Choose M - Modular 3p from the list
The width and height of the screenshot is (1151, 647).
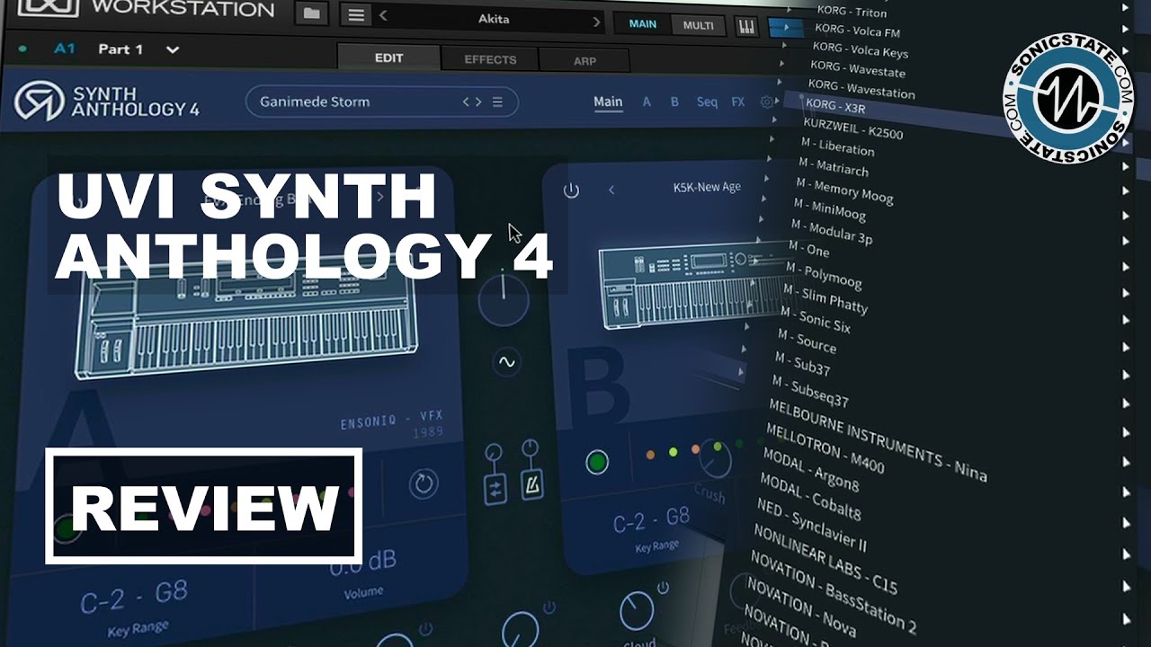click(x=832, y=230)
